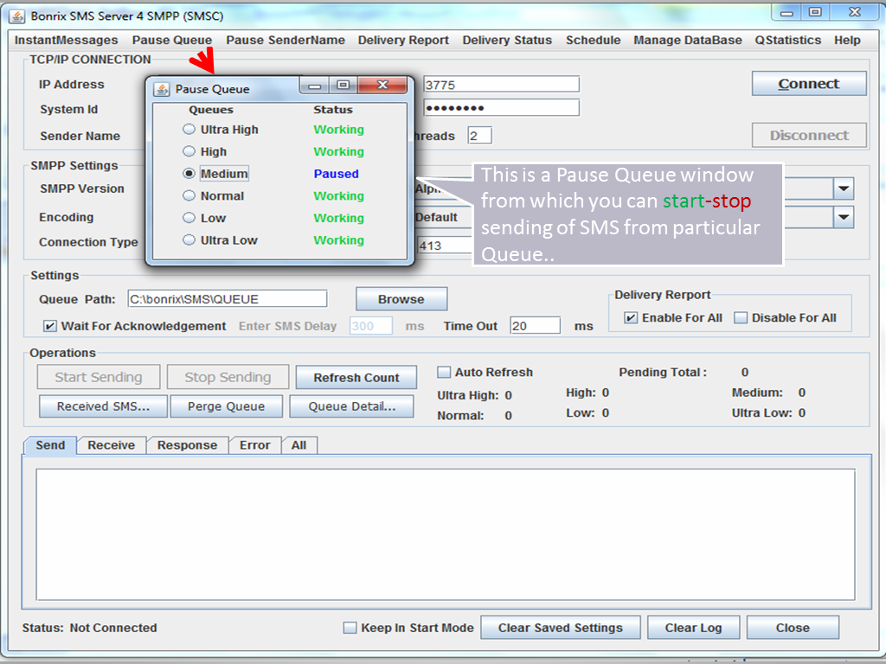Image resolution: width=886 pixels, height=664 pixels.
Task: Maximize the Bonrix SMS Server window
Action: (815, 12)
